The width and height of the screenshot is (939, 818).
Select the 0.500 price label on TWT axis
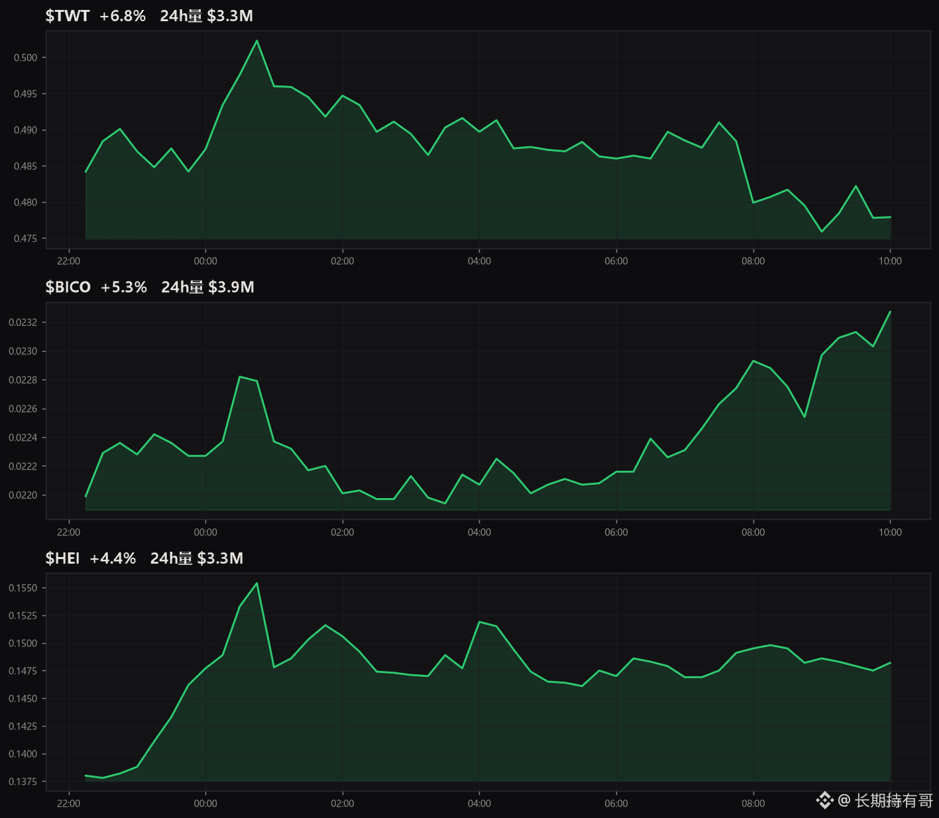[x=26, y=58]
